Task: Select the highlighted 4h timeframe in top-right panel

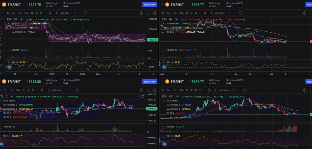Action: click(x=192, y=13)
